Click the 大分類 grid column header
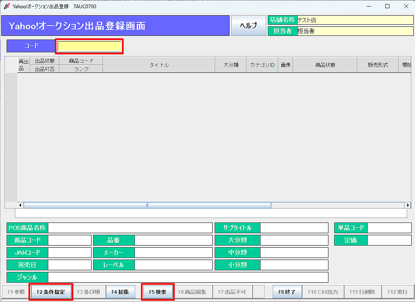The height and width of the screenshot is (302, 415). [x=231, y=65]
